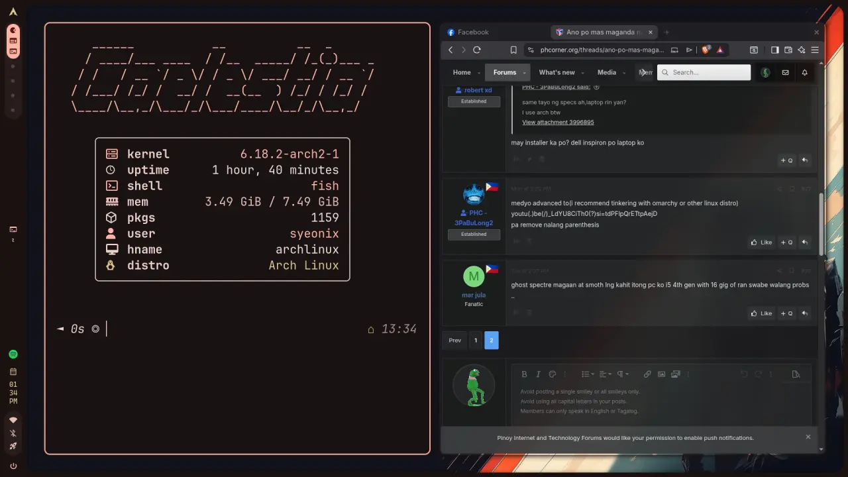The width and height of the screenshot is (848, 477).
Task: Go to the Prev page of the thread
Action: [454, 341]
